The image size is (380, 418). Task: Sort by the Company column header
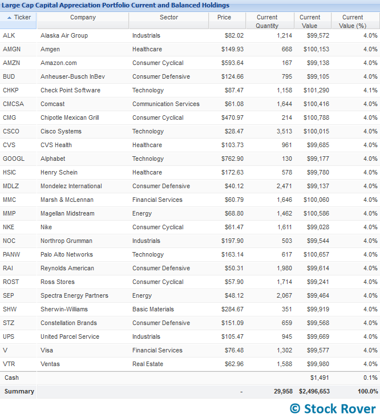pos(83,21)
